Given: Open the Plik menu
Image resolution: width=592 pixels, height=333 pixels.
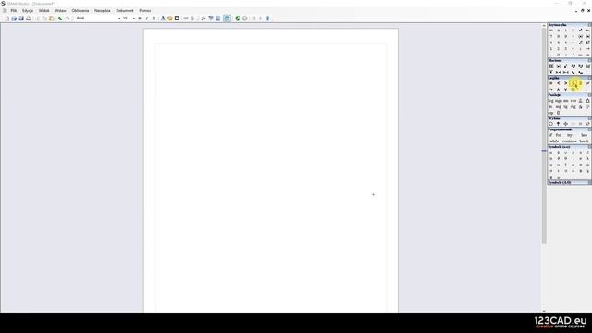Looking at the screenshot, I should coord(14,11).
